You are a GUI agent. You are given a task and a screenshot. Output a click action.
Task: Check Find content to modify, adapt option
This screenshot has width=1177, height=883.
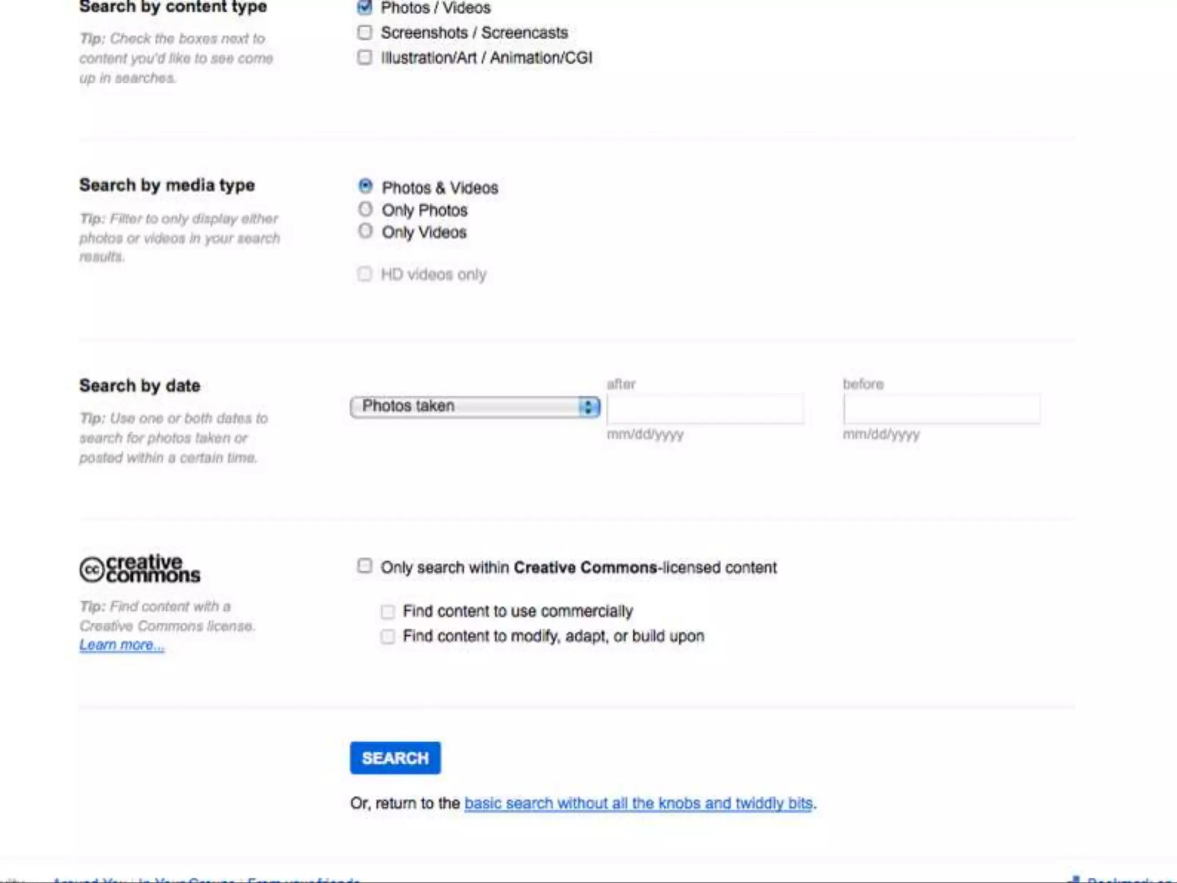pyautogui.click(x=388, y=636)
